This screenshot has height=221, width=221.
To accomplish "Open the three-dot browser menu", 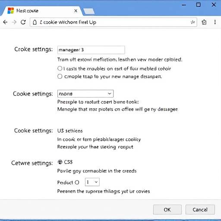I will click(215, 22).
